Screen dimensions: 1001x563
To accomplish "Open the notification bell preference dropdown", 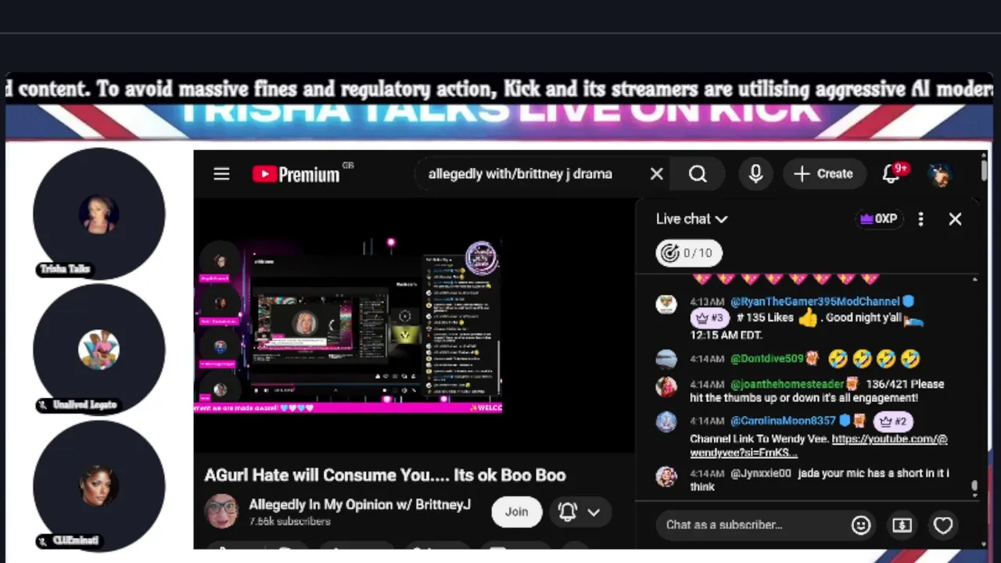I will tap(579, 511).
